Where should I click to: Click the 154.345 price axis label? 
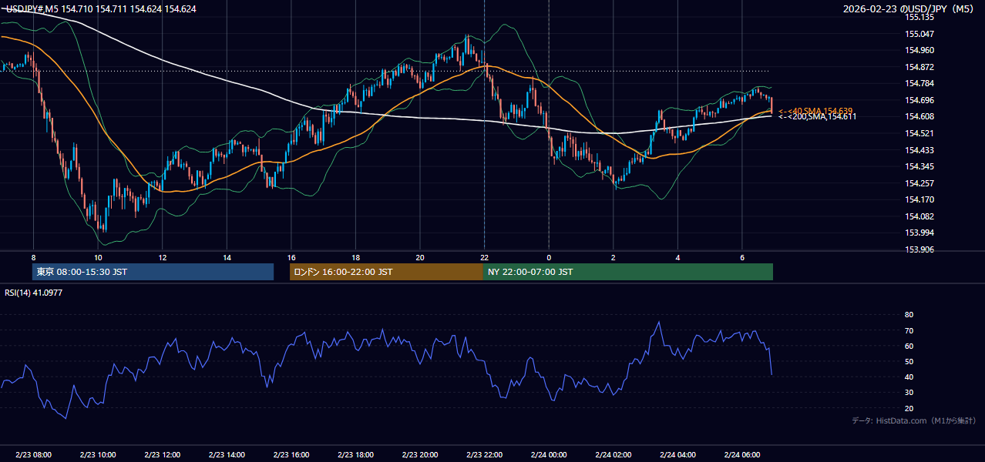[919, 166]
